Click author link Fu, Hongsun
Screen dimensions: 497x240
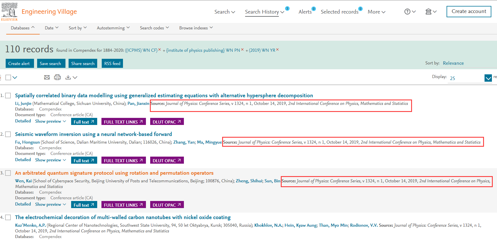point(27,142)
